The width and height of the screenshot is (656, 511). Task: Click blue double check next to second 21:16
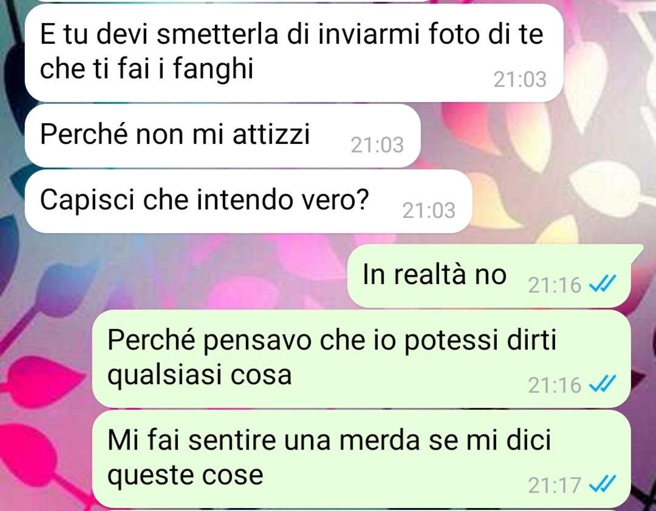pyautogui.click(x=603, y=385)
